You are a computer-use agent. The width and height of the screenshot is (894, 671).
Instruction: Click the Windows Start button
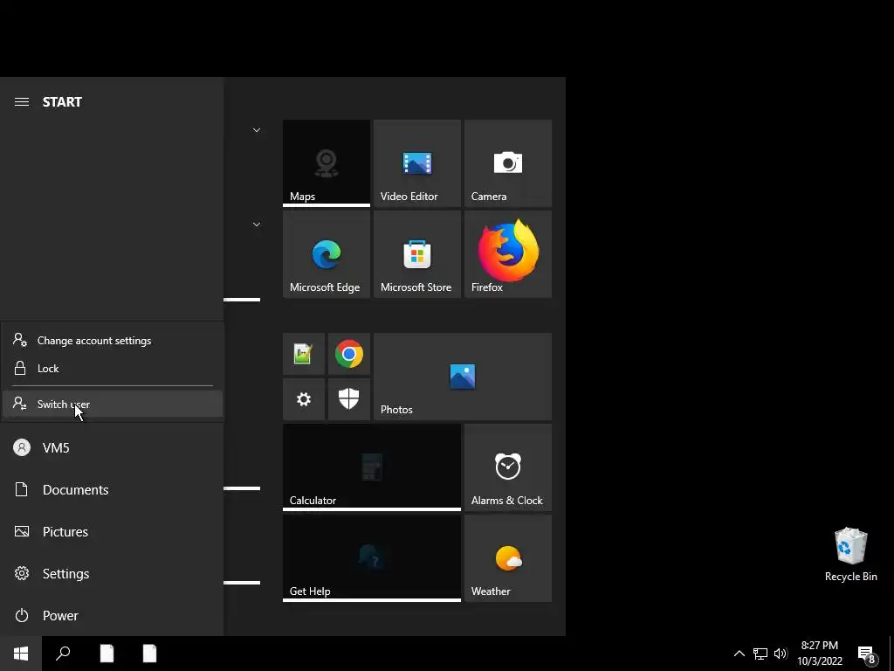[x=21, y=654]
